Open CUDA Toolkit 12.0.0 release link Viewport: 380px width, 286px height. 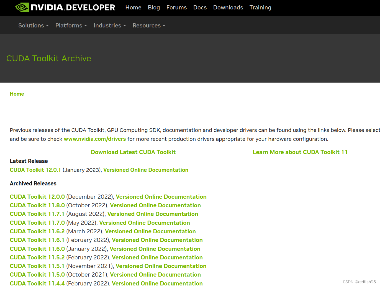point(37,197)
